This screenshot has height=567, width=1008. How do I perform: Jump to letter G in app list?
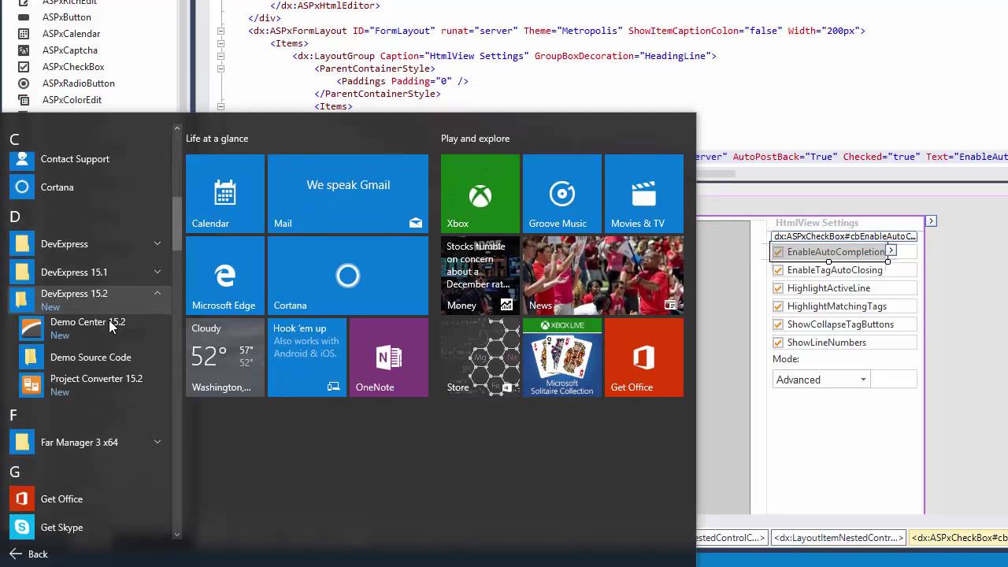click(x=15, y=472)
